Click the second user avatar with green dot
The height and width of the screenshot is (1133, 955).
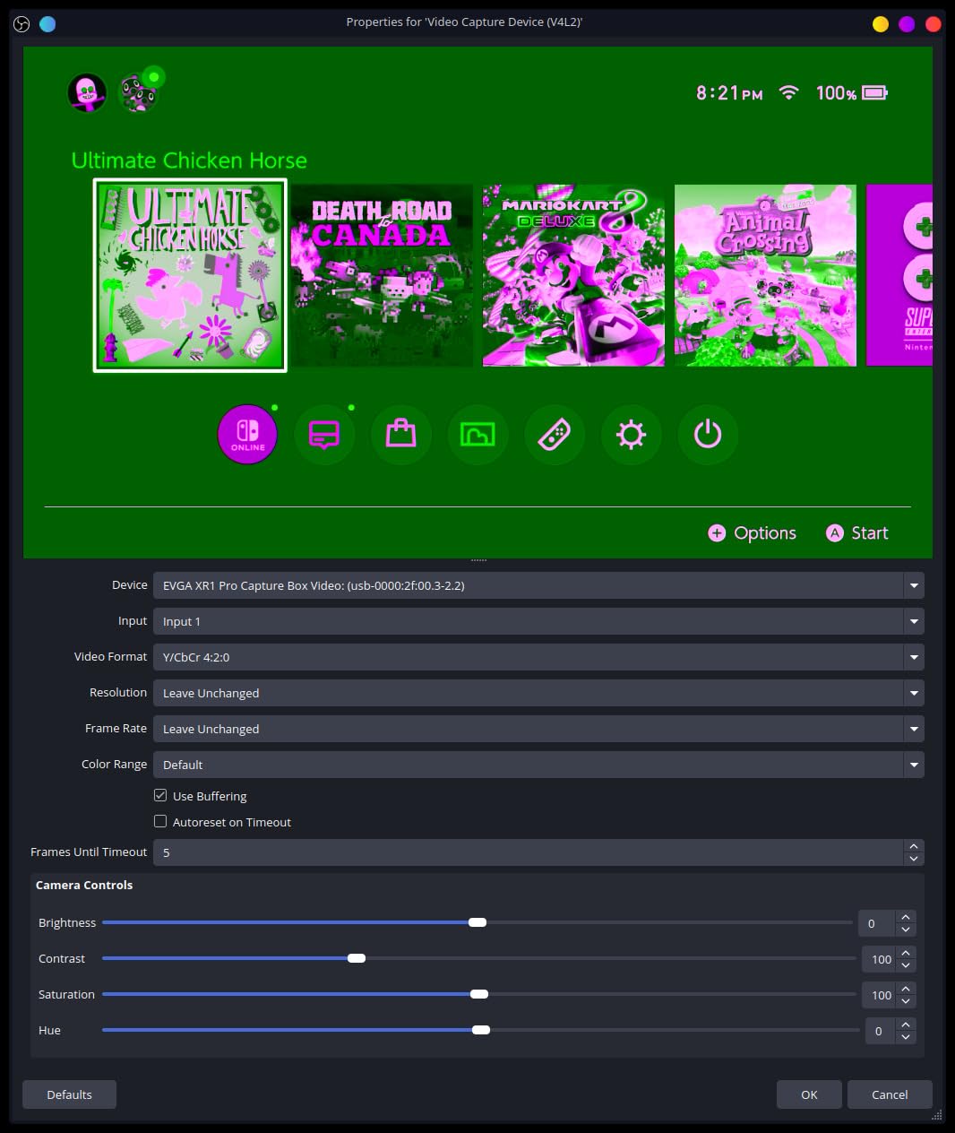coord(139,92)
